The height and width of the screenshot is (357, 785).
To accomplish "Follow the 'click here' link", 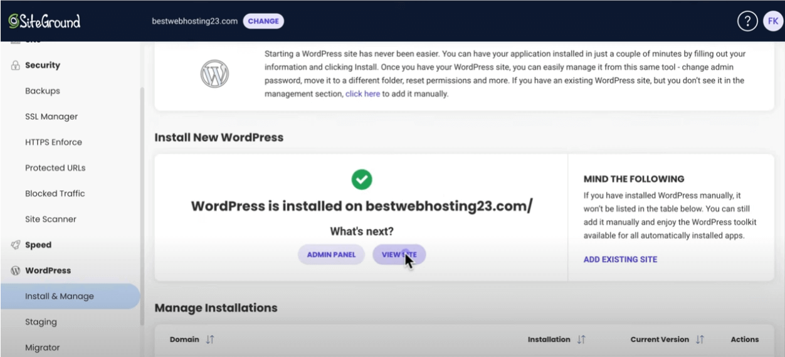I will (x=362, y=93).
